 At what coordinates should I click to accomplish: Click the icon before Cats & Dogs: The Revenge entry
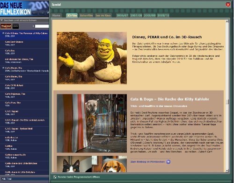(x=3, y=33)
